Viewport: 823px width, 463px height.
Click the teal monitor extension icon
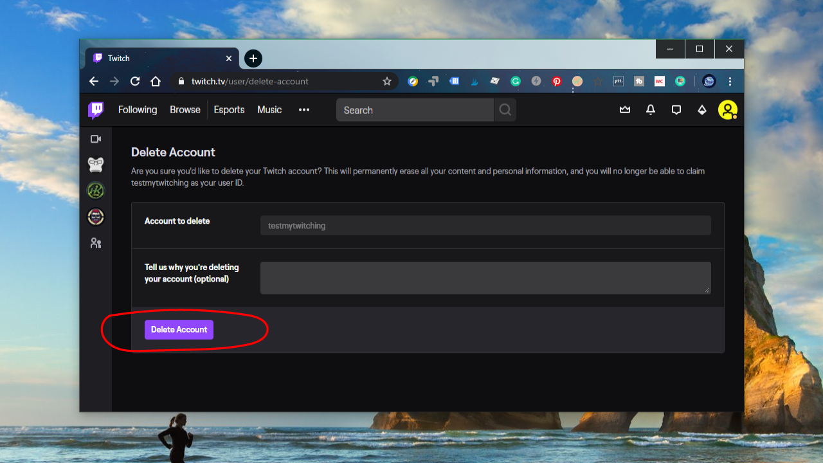680,82
